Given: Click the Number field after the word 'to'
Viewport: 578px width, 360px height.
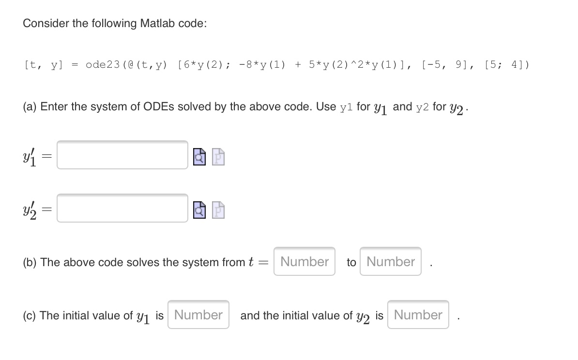Looking at the screenshot, I should click(x=390, y=261).
